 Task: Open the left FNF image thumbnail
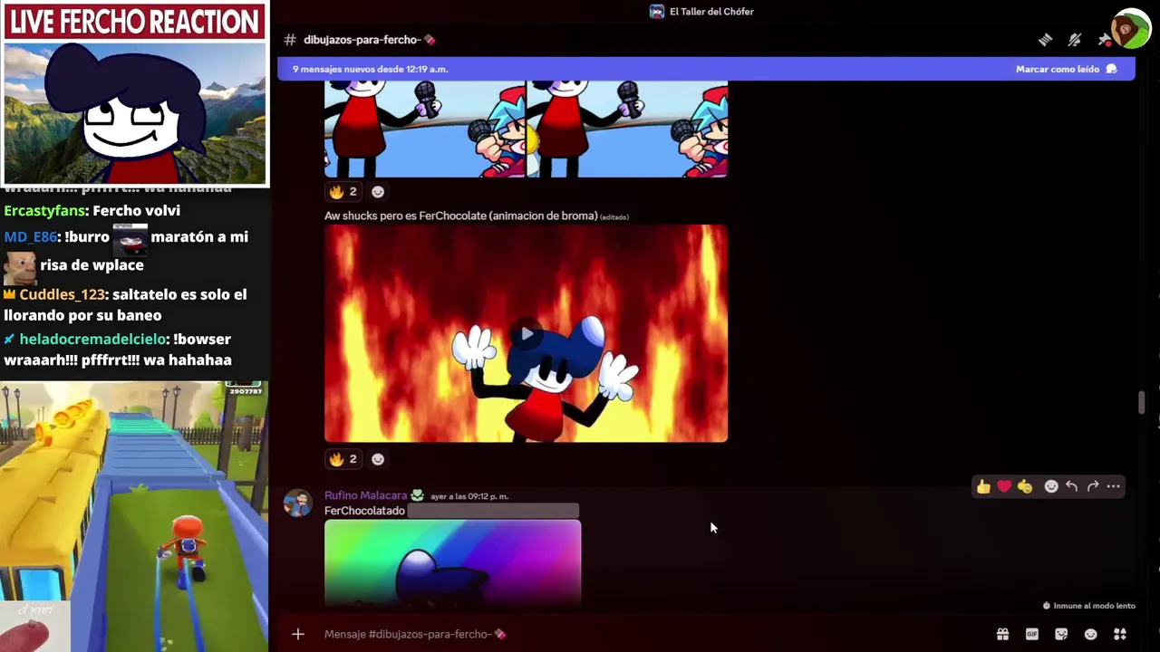(425, 129)
